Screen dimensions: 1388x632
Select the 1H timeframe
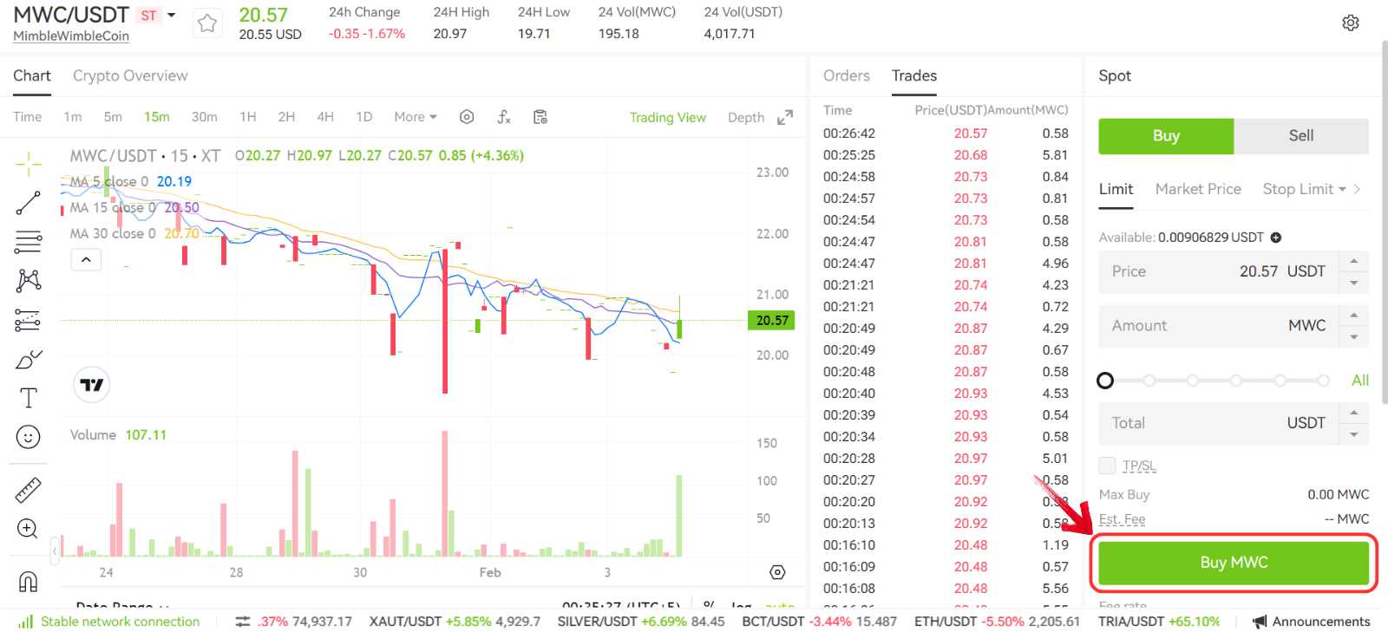click(248, 117)
